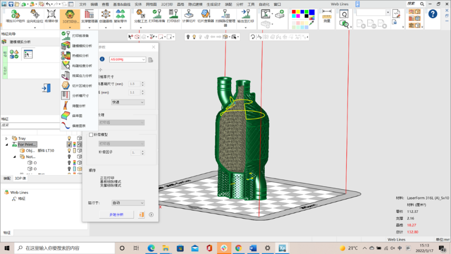Choose 热模拟分析 from the analysis list
The width and height of the screenshot is (451, 254).
pos(79,56)
